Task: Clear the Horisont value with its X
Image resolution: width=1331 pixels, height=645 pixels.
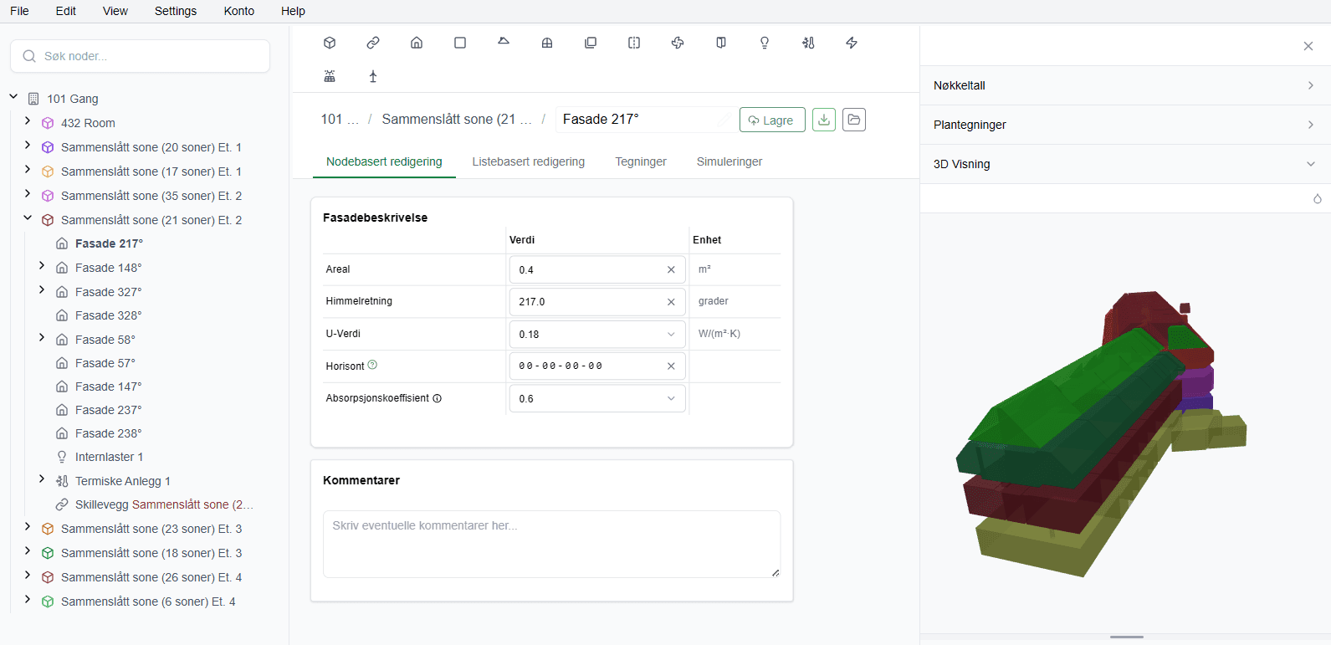Action: 671,366
